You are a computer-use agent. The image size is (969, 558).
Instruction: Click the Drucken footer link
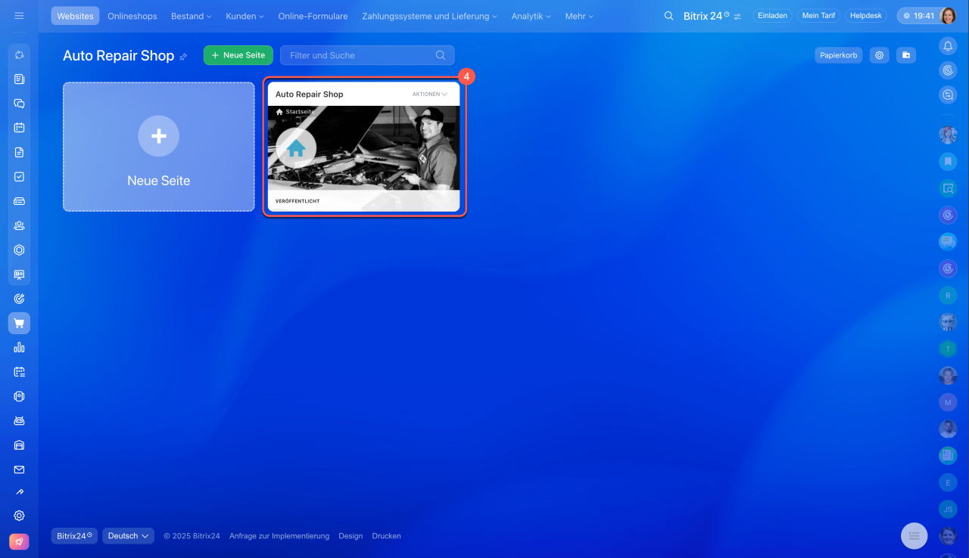click(x=386, y=536)
